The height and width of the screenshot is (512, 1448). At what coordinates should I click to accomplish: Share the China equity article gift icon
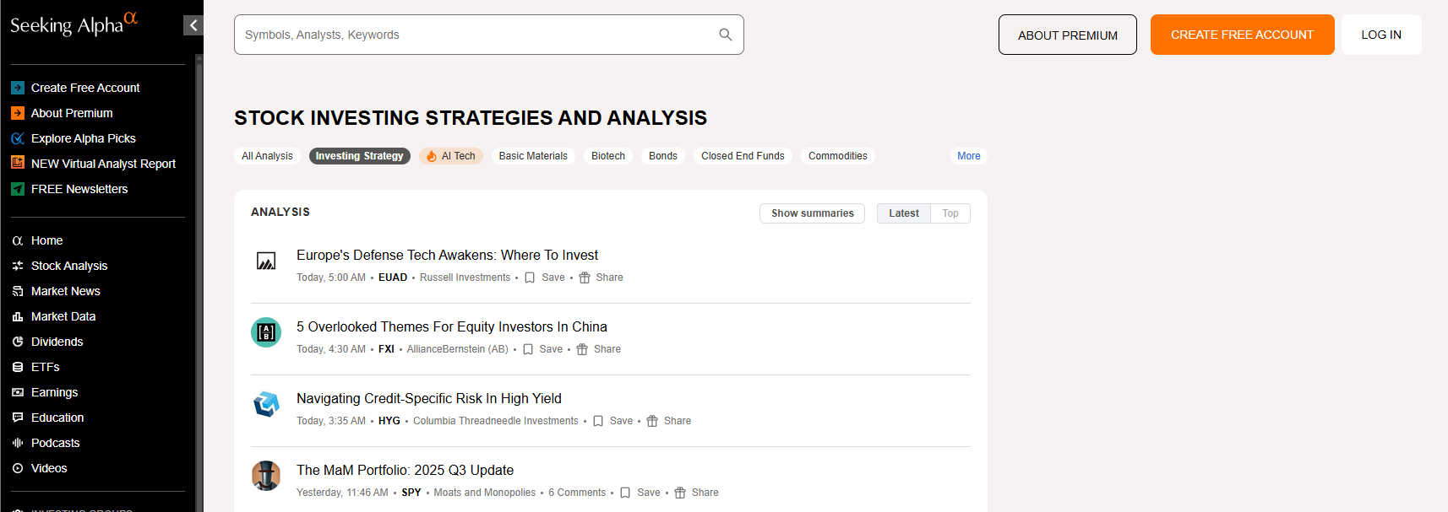582,349
